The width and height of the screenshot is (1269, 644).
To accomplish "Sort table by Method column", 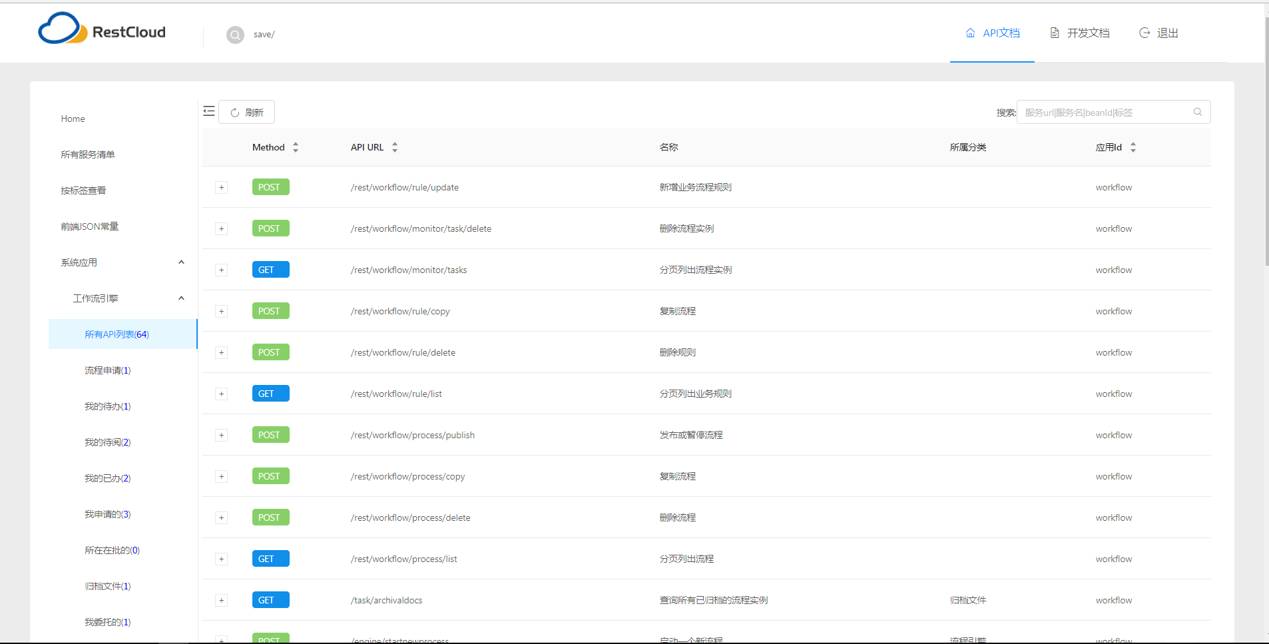I will coord(296,147).
